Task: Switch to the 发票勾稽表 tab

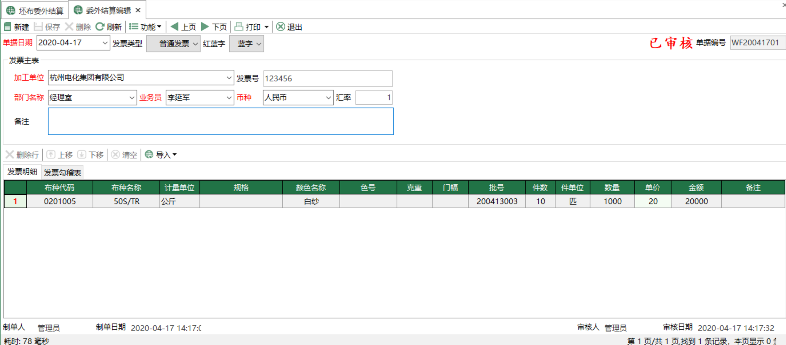Action: coord(62,172)
